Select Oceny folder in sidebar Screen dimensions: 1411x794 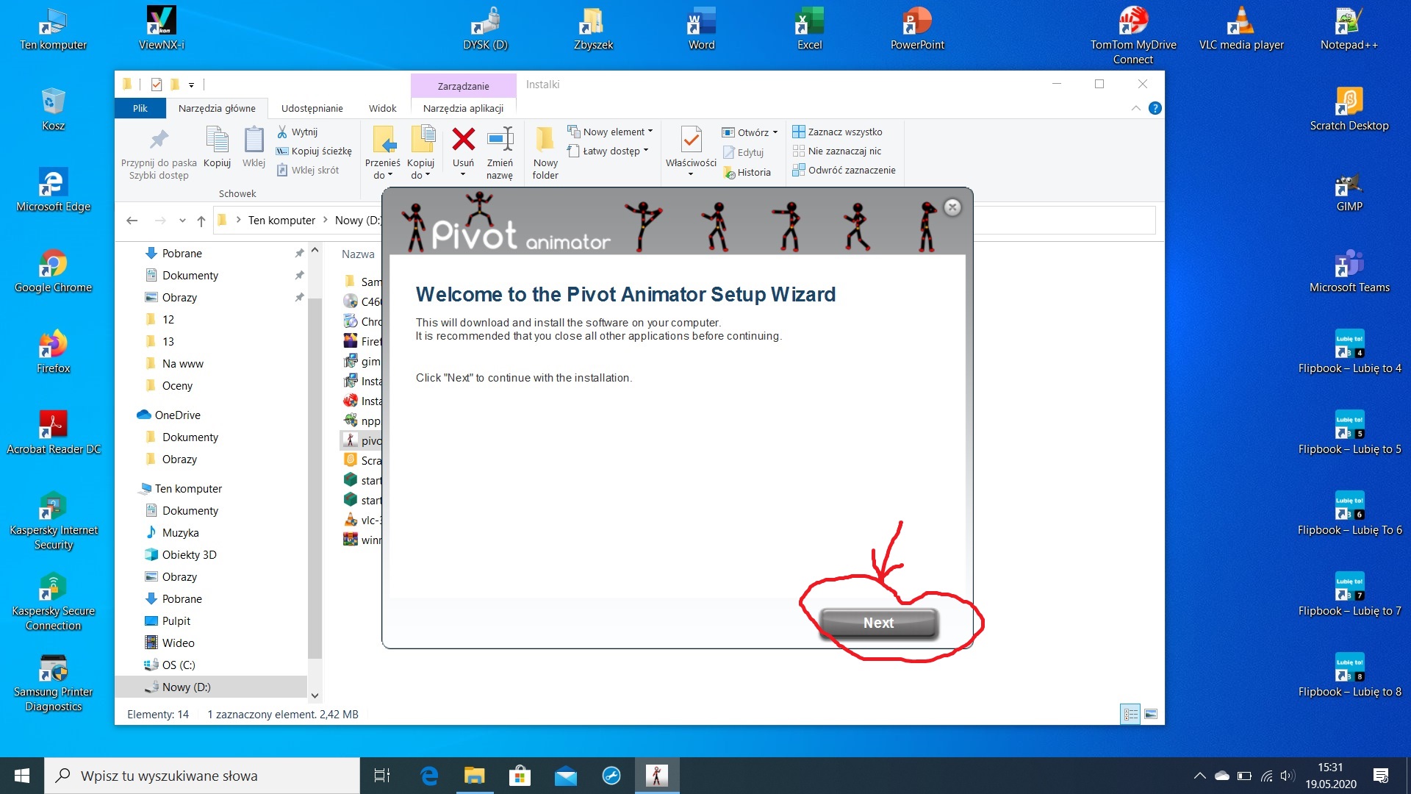177,385
